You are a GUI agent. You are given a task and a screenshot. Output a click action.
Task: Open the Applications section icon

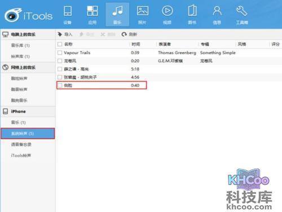pos(92,15)
